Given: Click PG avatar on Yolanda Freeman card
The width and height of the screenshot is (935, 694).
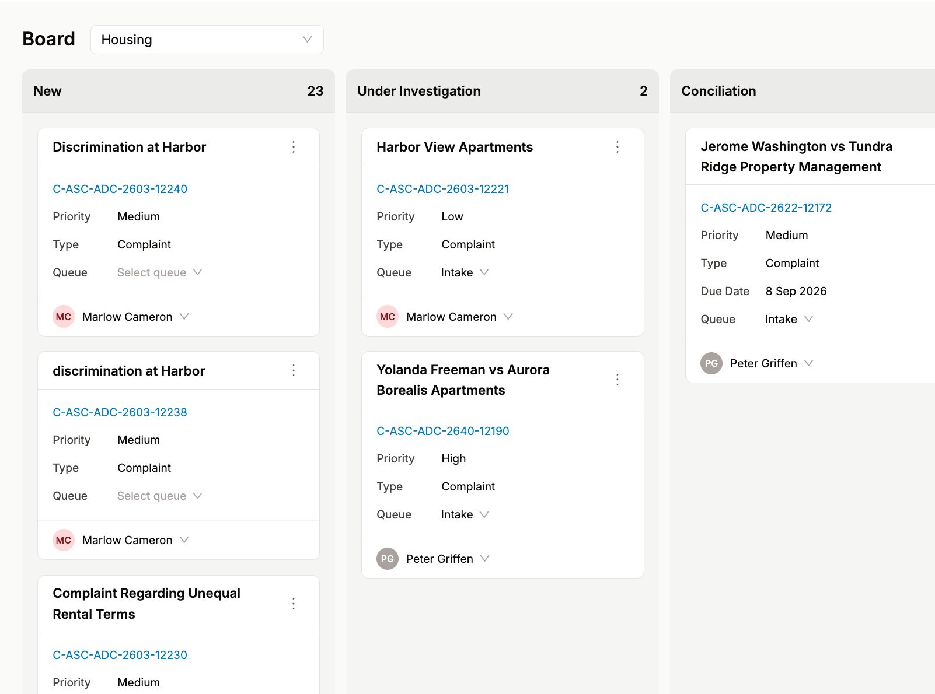Looking at the screenshot, I should [x=388, y=559].
